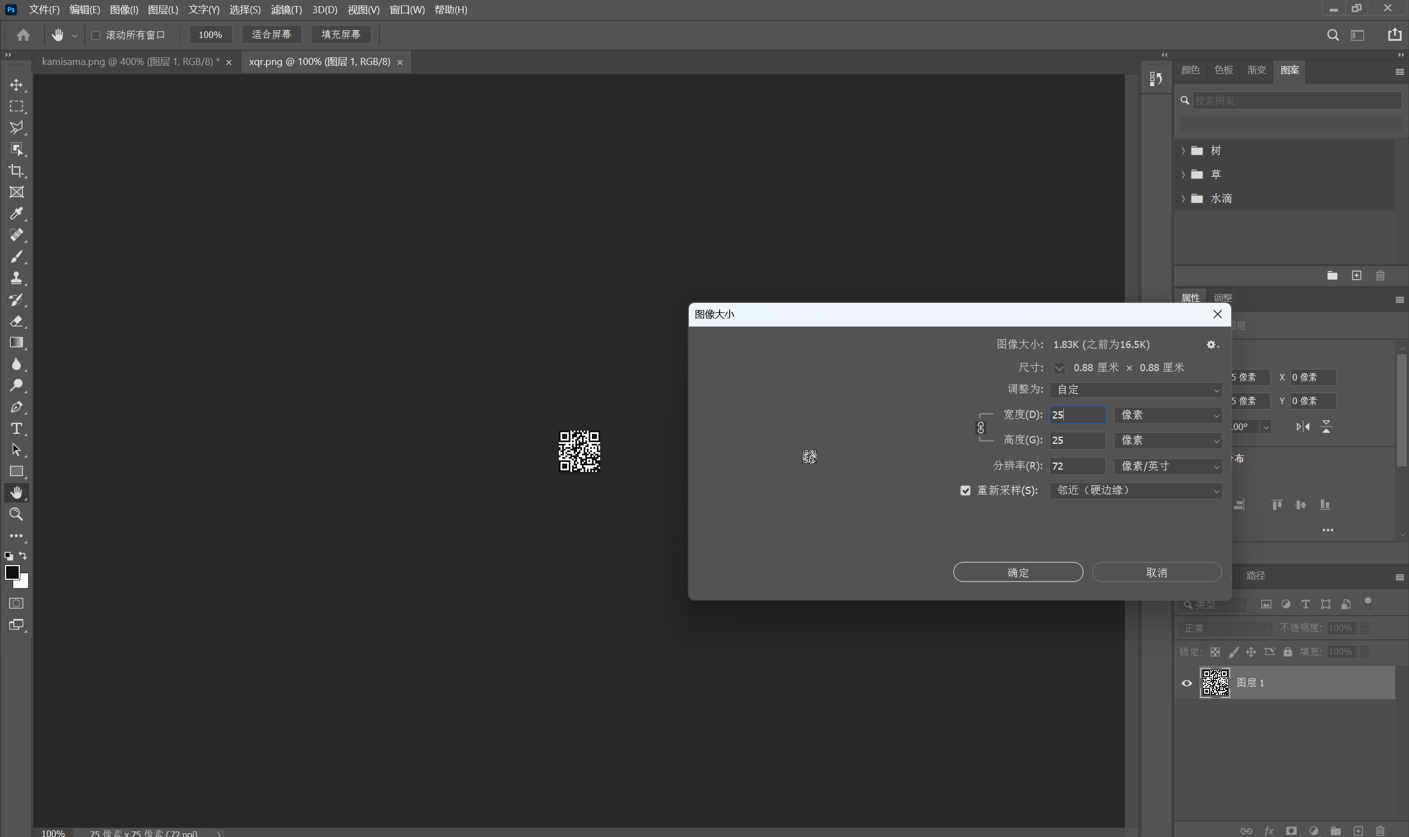The image size is (1409, 837).
Task: Select the History Brush tool
Action: tap(17, 300)
